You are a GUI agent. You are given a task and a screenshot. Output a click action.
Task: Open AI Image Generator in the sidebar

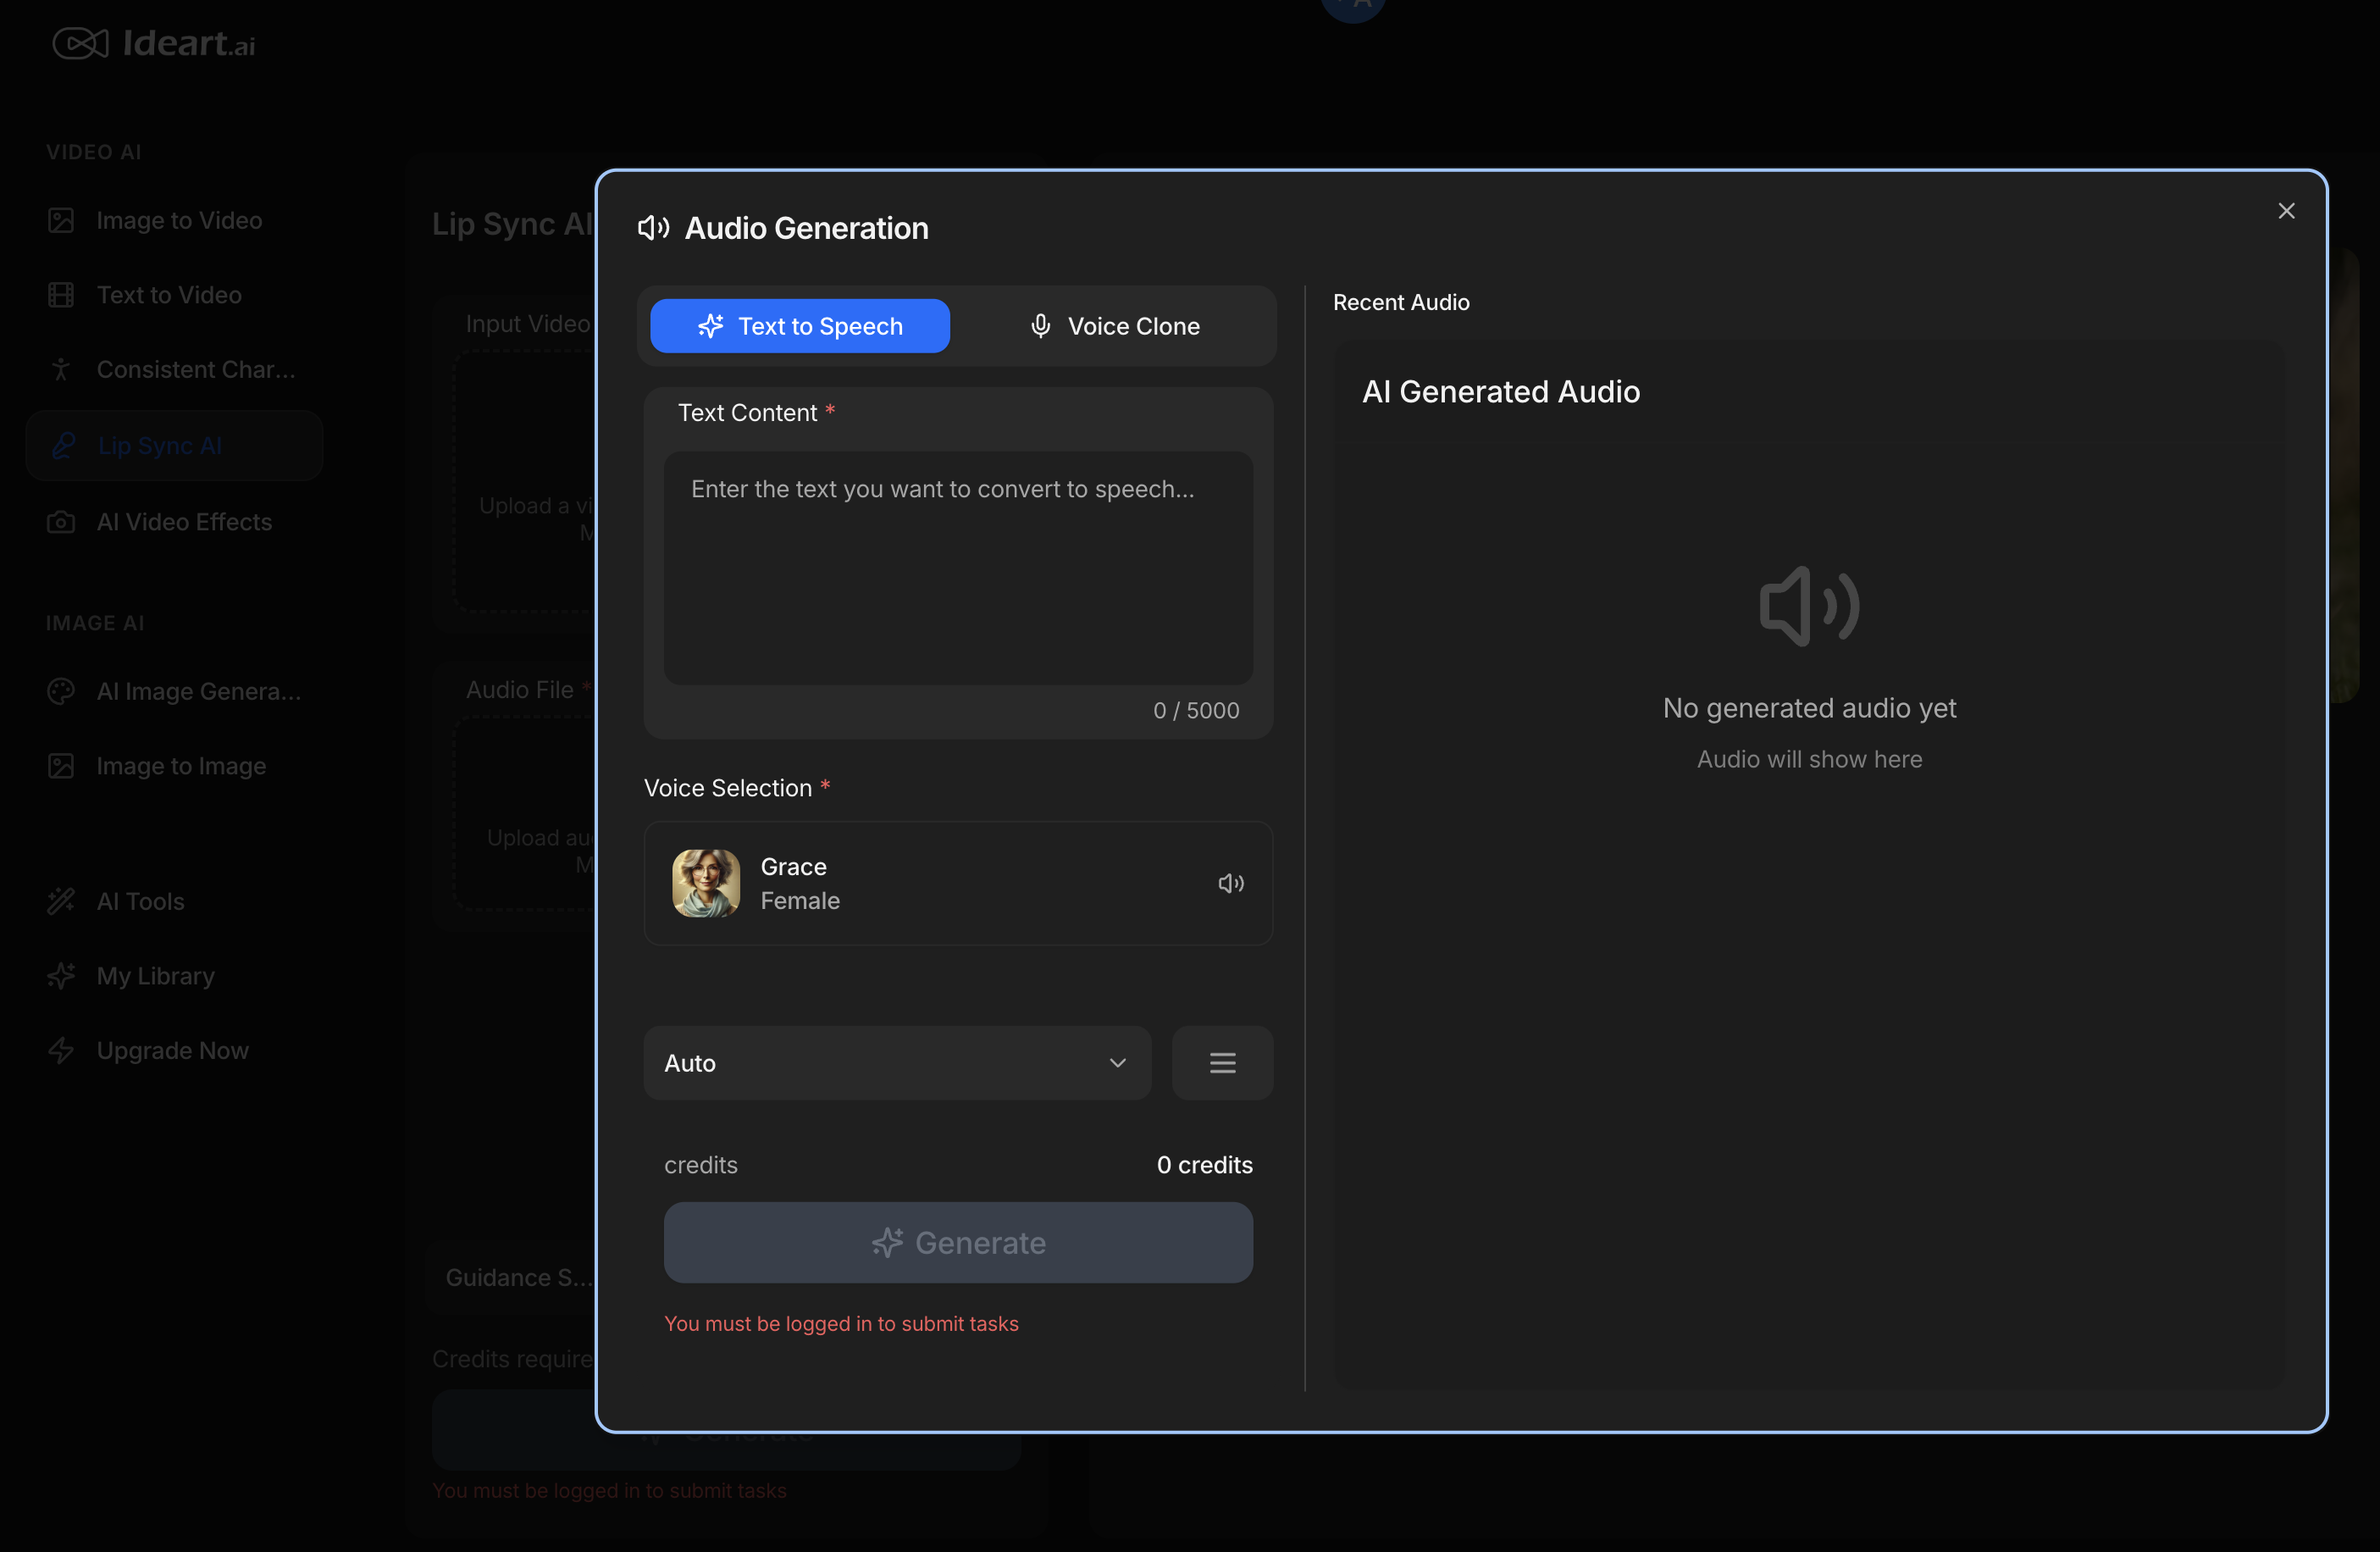click(175, 692)
